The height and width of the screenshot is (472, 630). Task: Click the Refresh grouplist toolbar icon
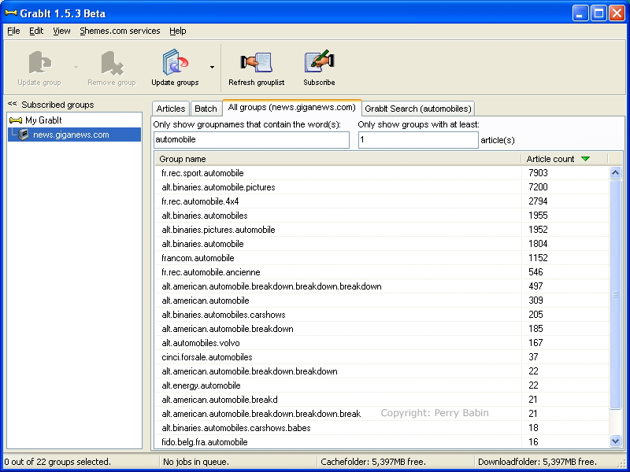coord(257,61)
